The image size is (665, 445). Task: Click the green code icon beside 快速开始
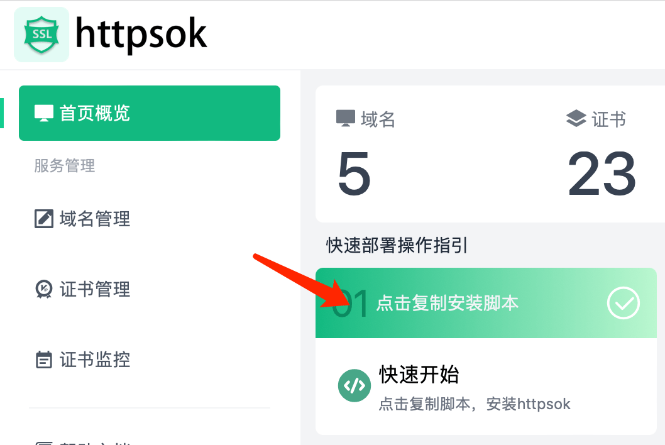(353, 385)
